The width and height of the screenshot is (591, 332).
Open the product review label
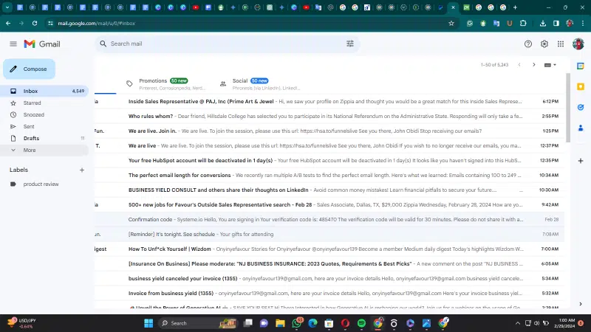tap(41, 184)
